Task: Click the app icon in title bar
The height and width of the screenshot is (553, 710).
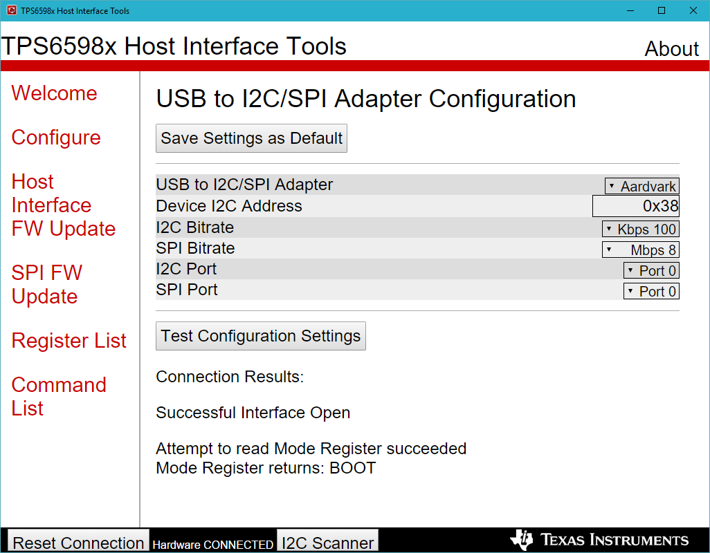Action: click(x=11, y=10)
